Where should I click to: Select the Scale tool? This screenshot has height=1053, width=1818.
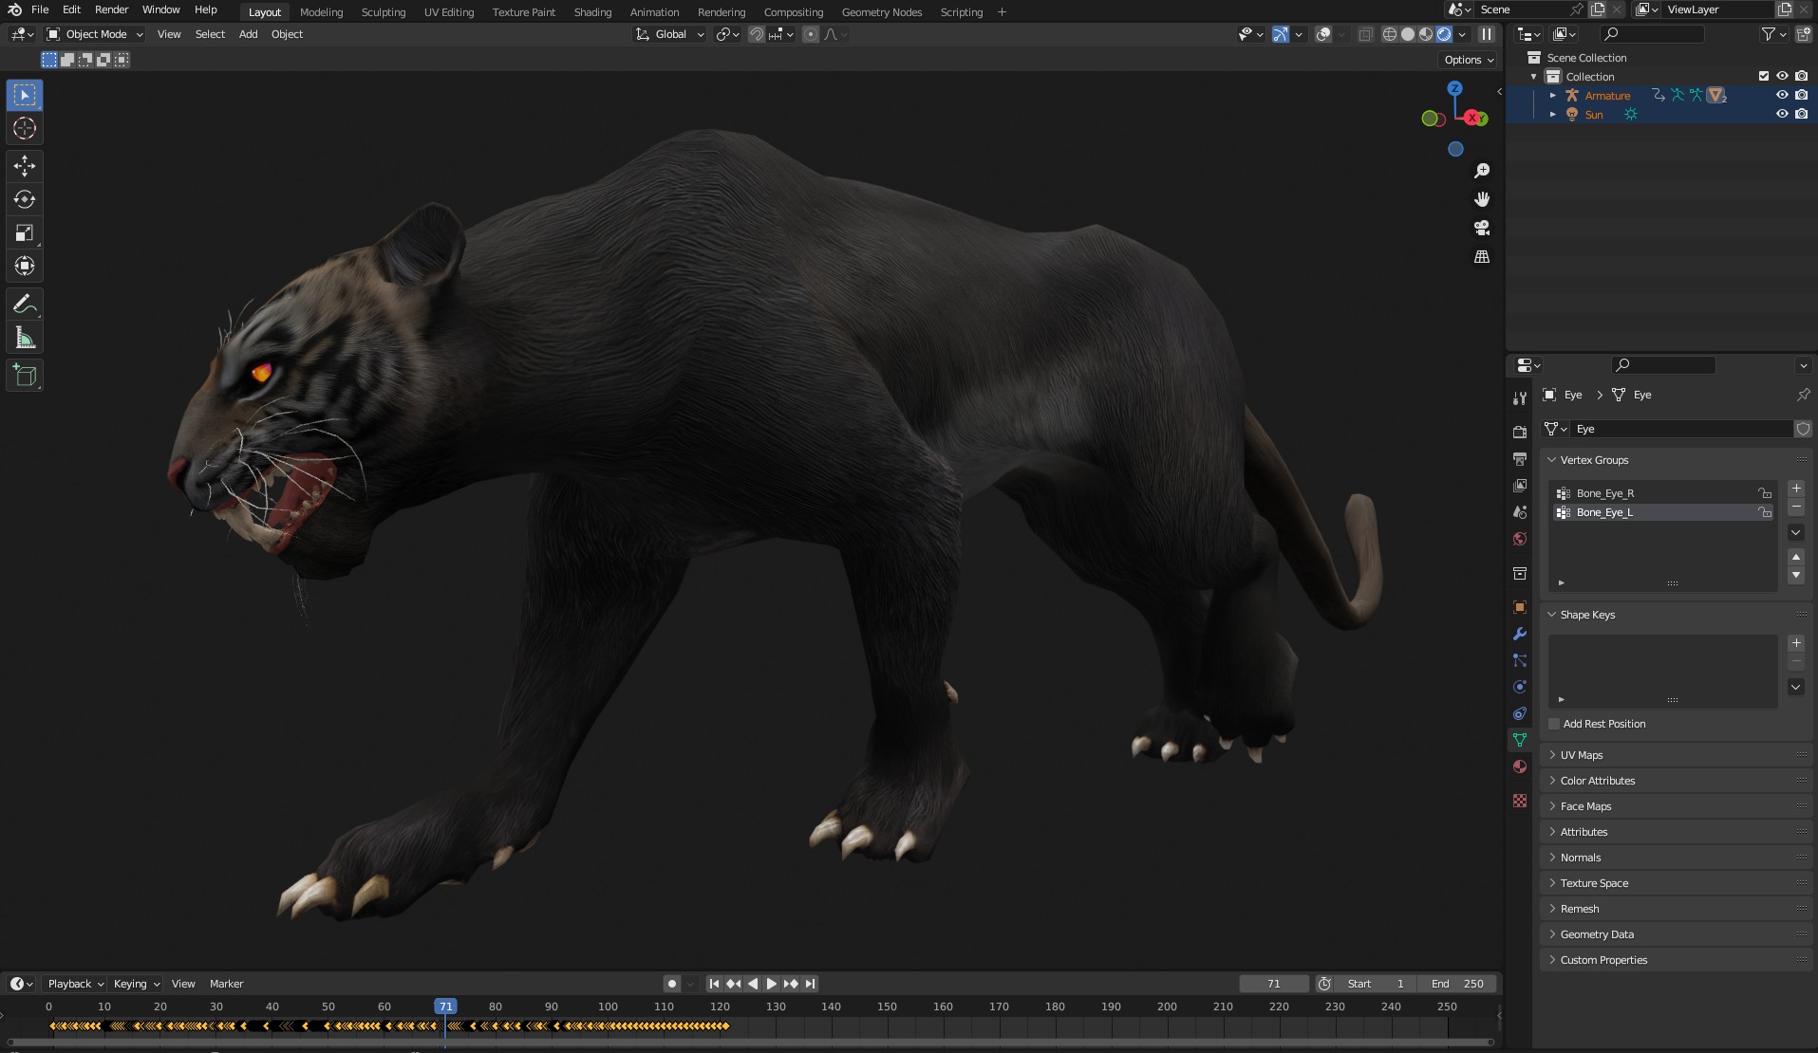tap(25, 233)
